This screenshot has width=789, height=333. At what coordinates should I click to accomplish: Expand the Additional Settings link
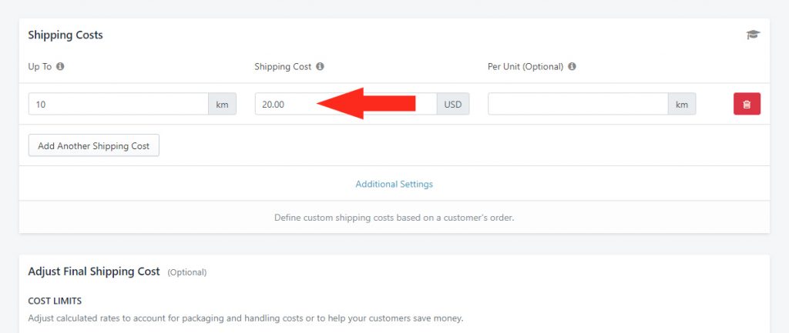click(394, 184)
